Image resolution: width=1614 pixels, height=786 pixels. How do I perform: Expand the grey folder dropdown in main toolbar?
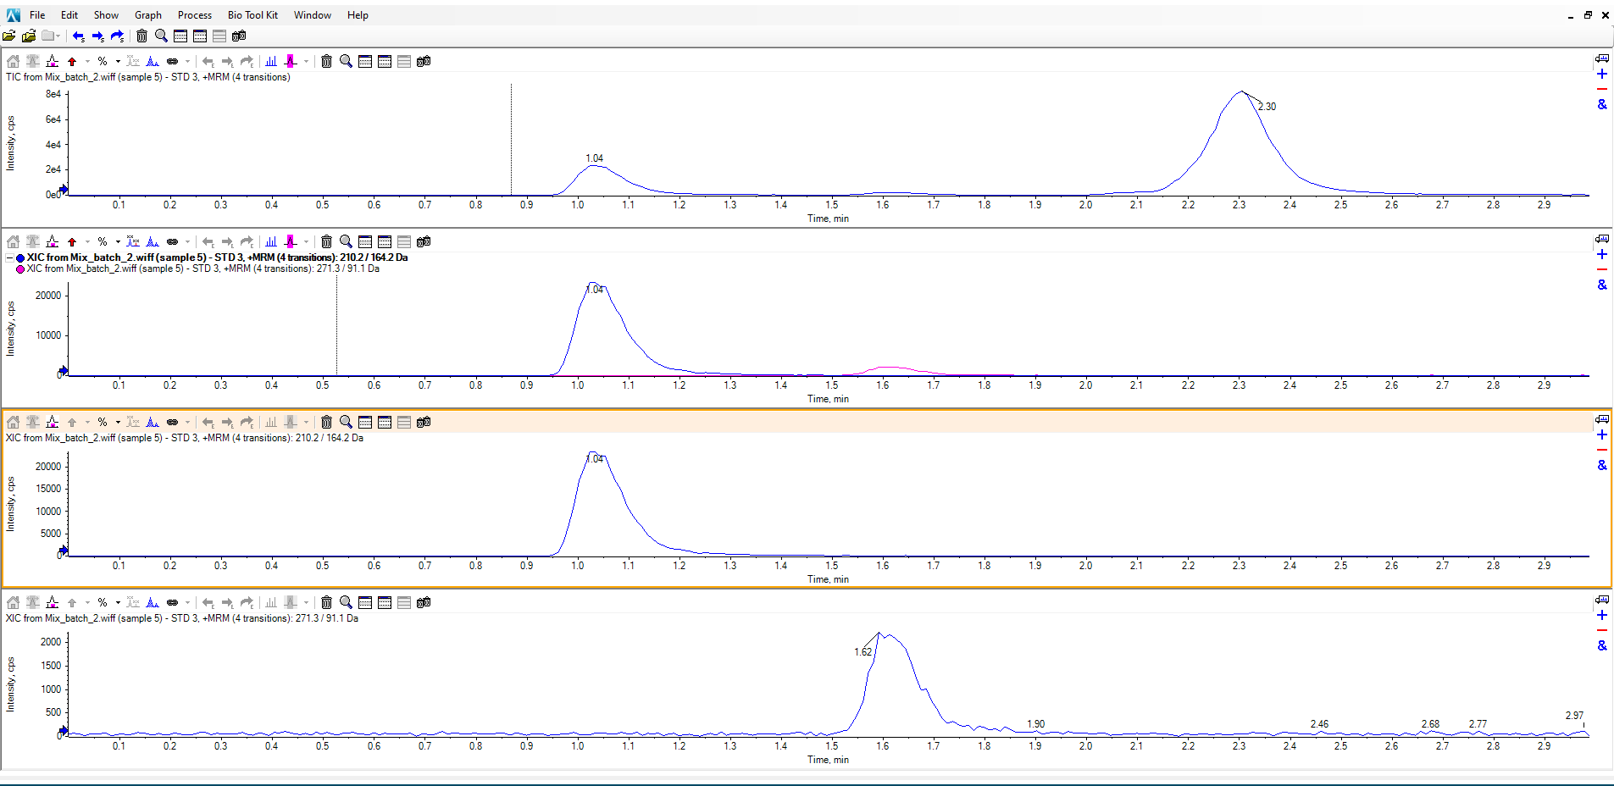coord(58,36)
